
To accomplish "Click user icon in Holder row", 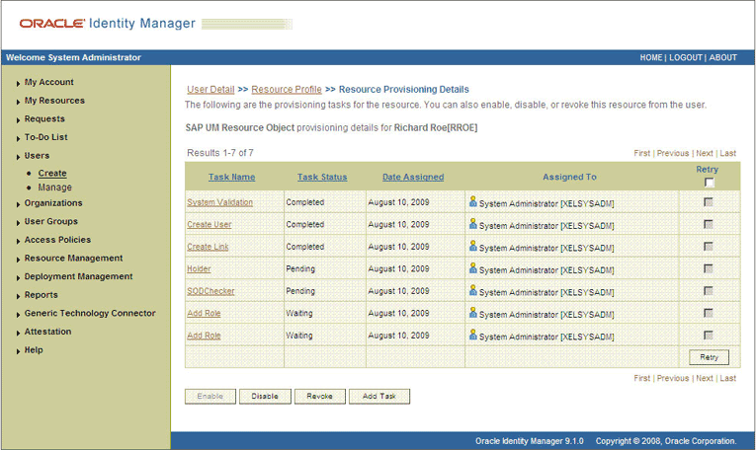I will click(x=473, y=268).
